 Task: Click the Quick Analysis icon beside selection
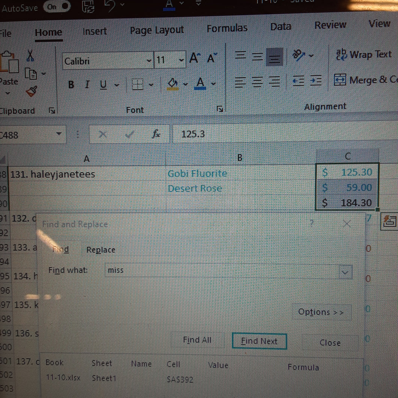[x=389, y=221]
